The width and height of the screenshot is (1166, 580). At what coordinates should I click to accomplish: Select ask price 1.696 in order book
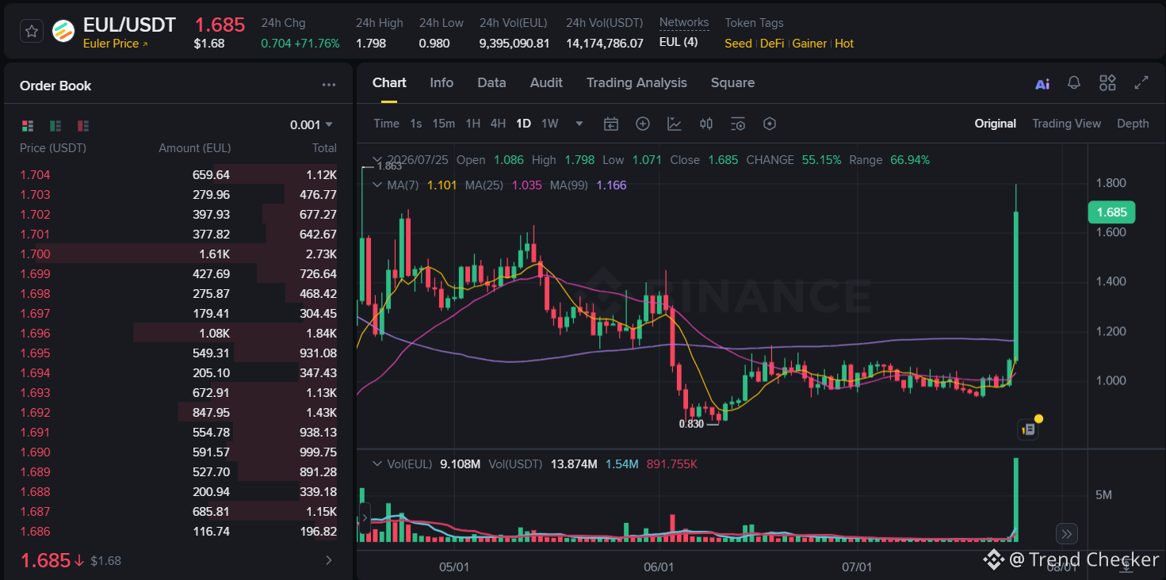35,334
